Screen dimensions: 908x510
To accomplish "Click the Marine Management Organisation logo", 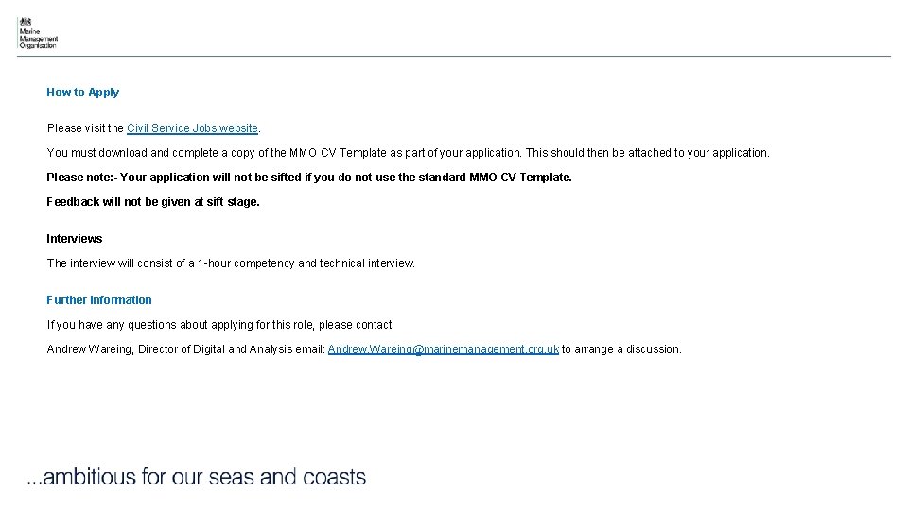I will pyautogui.click(x=38, y=34).
